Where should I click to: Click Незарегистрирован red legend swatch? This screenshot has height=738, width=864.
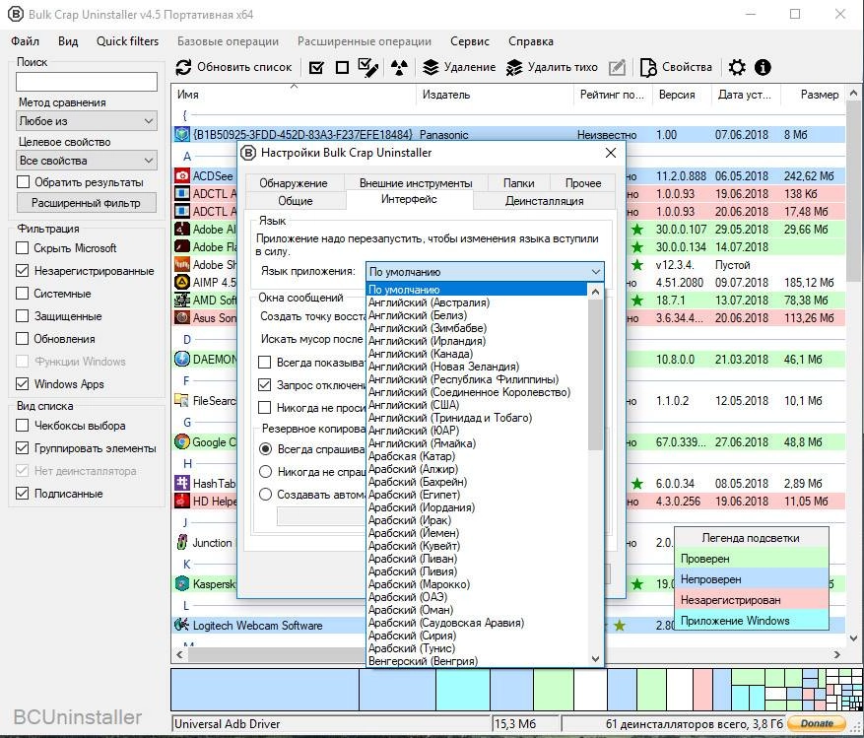tap(751, 600)
